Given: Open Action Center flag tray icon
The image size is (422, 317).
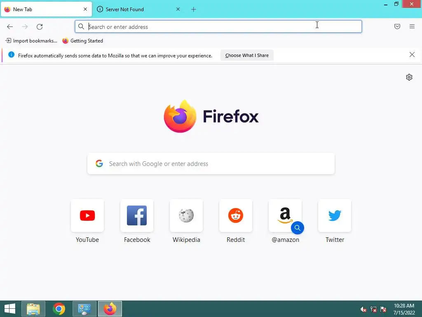Looking at the screenshot, I should click(383, 309).
